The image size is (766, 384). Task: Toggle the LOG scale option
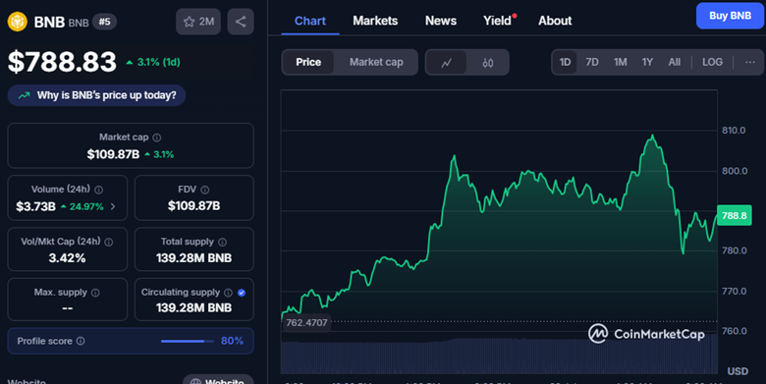[712, 62]
